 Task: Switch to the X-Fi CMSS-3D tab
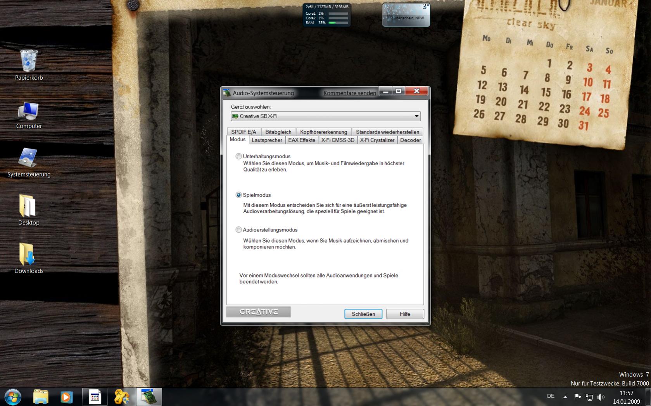point(338,140)
